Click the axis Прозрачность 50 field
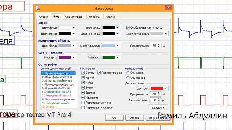Screen dimensions: 232x130 (x=154, y=94)
